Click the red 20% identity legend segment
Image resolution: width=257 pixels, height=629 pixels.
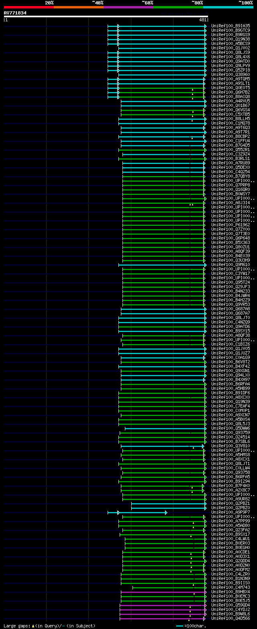click(x=29, y=7)
